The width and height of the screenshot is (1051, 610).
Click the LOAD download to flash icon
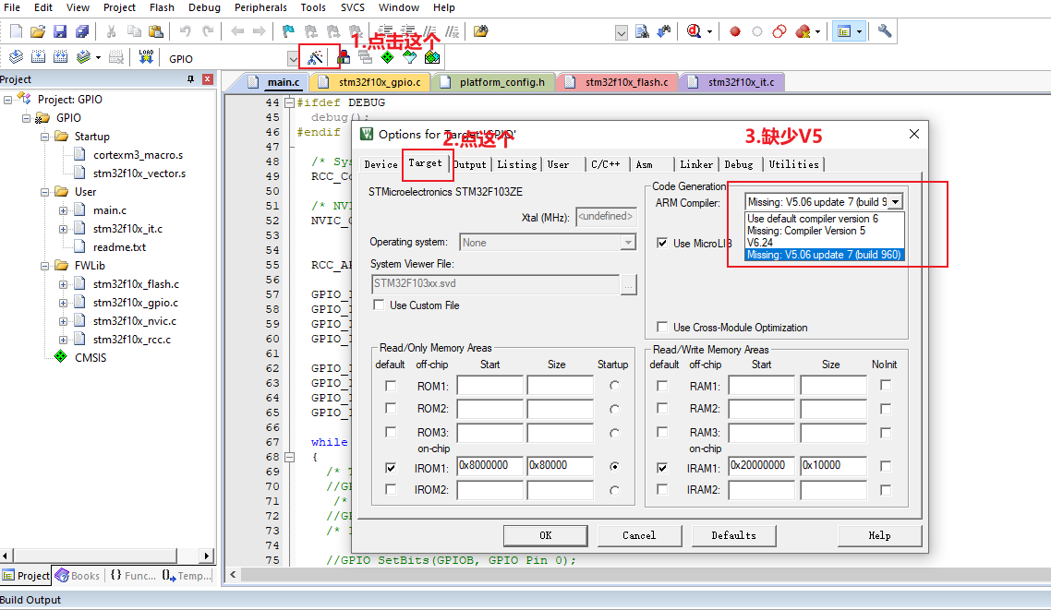tap(145, 57)
